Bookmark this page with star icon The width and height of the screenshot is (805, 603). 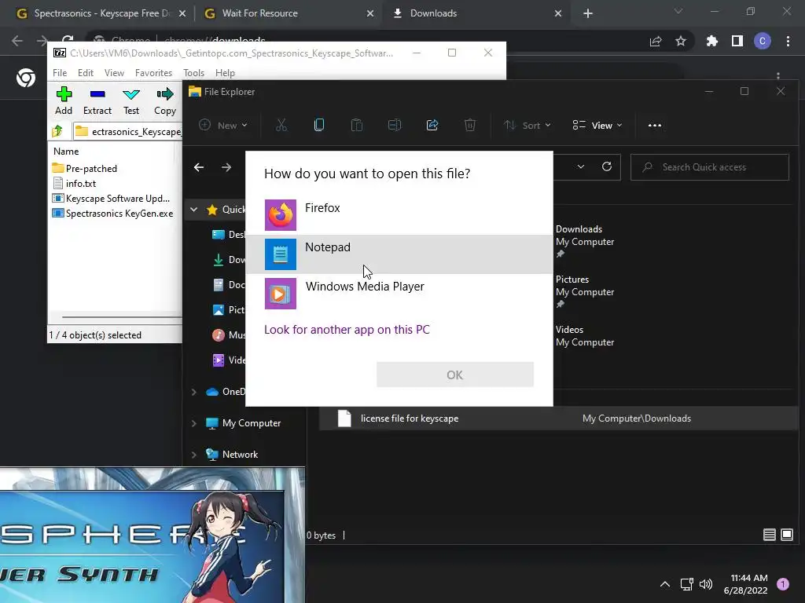point(681,41)
